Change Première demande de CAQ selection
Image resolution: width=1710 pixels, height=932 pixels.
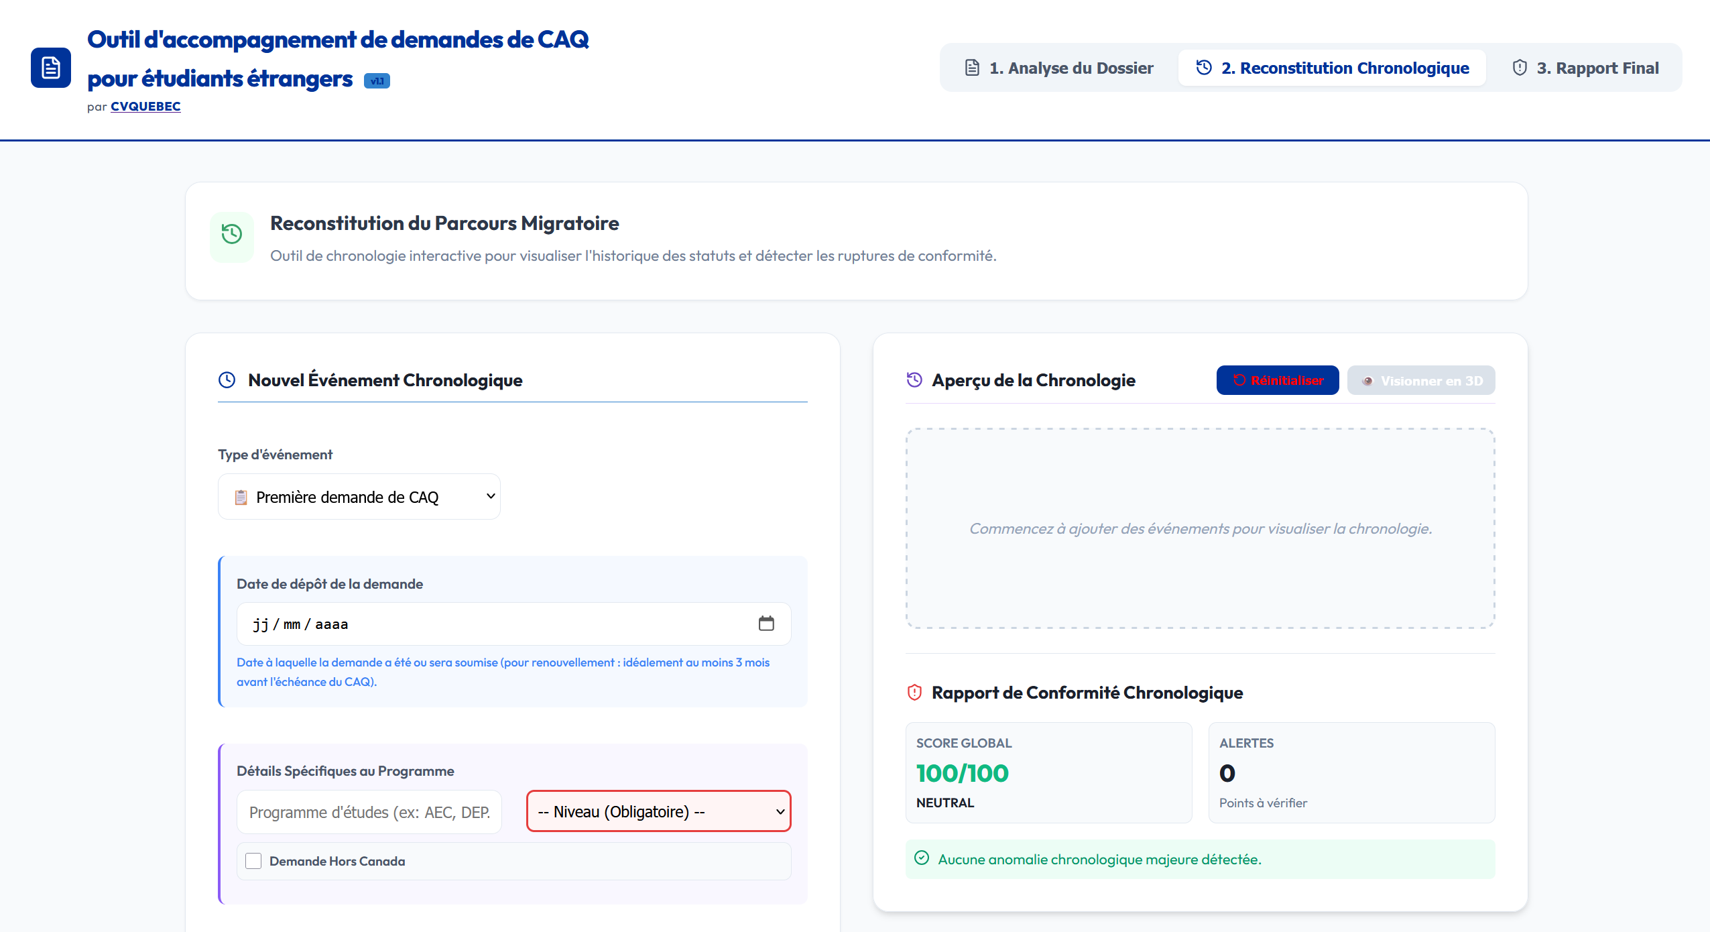pos(359,496)
